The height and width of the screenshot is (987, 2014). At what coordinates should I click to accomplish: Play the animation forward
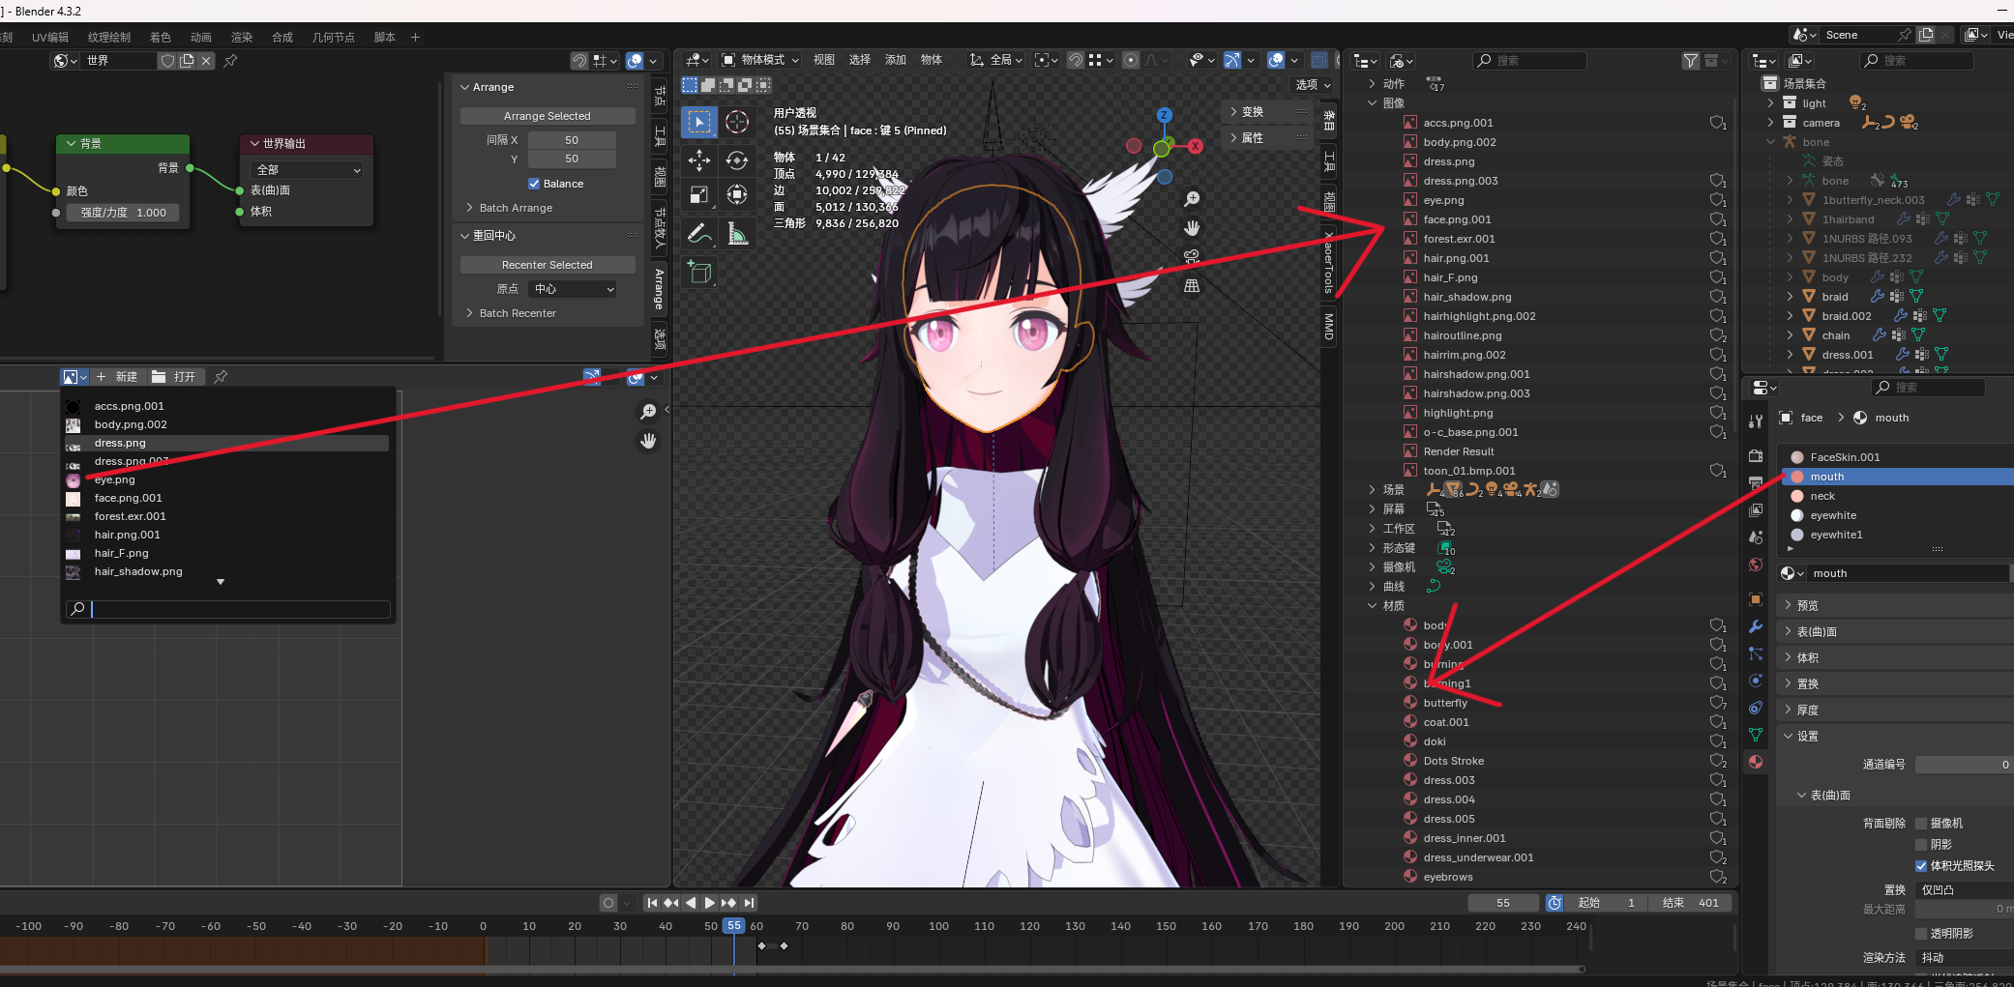[709, 903]
